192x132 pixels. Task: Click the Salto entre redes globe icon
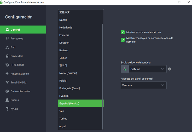click(7, 91)
